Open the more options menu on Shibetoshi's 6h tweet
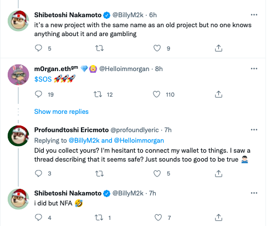This screenshot has height=226, width=271. point(254,15)
